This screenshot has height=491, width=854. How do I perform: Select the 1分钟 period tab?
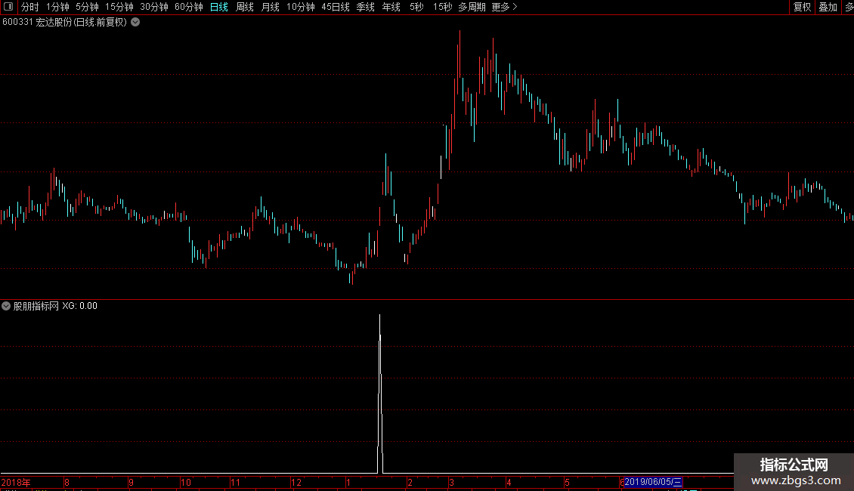click(x=57, y=7)
